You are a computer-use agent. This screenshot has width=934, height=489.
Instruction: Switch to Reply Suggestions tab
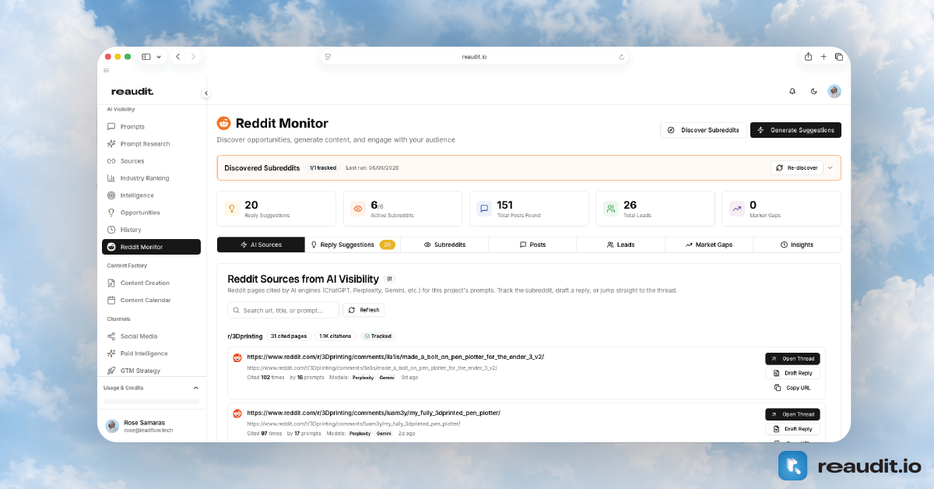[353, 244]
